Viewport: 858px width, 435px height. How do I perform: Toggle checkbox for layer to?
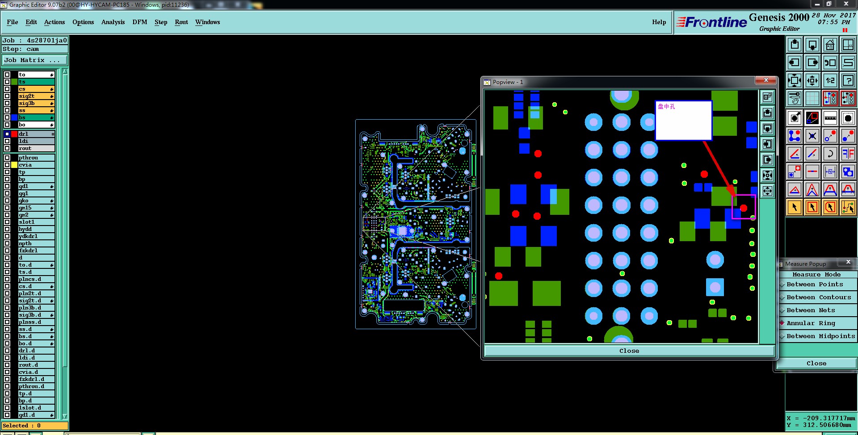coord(7,75)
